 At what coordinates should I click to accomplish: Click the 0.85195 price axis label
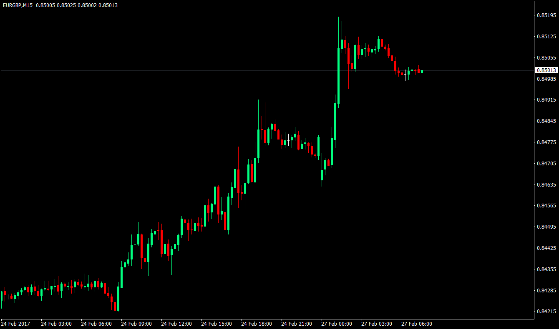pyautogui.click(x=546, y=15)
